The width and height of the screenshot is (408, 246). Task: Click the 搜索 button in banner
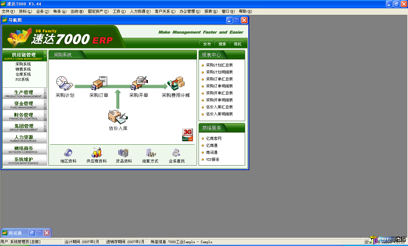coord(222,44)
